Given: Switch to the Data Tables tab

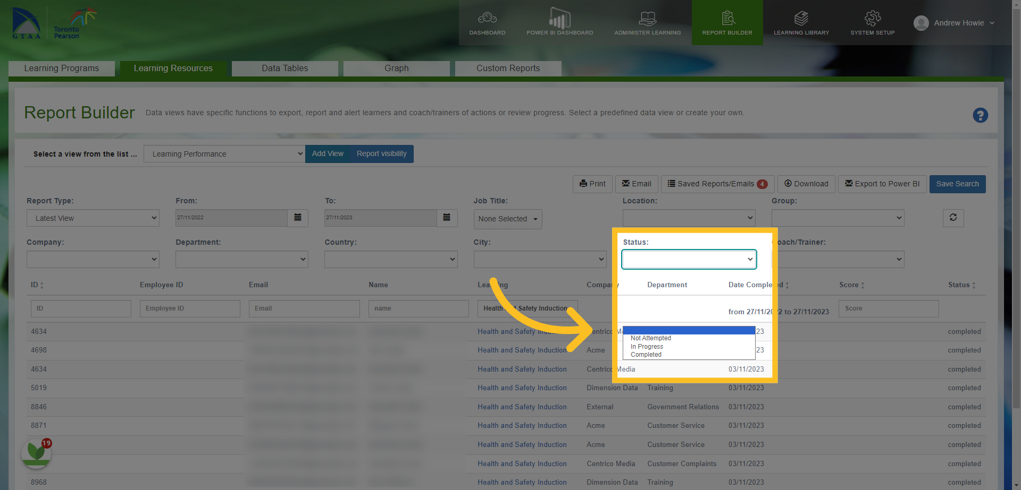Looking at the screenshot, I should (285, 68).
